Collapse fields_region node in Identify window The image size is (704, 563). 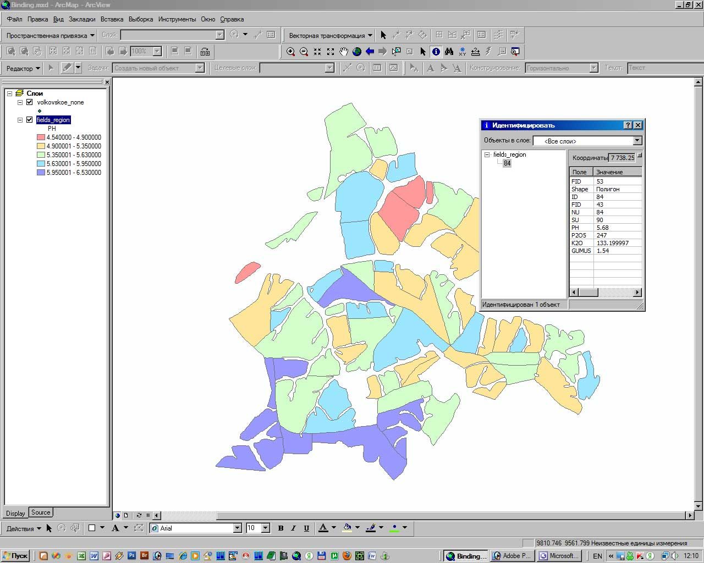click(487, 155)
